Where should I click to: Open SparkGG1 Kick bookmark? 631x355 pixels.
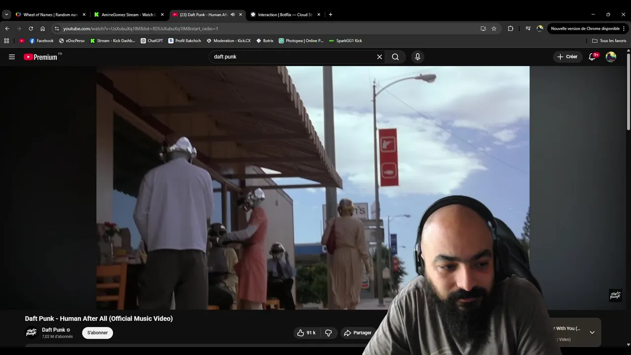pyautogui.click(x=345, y=41)
